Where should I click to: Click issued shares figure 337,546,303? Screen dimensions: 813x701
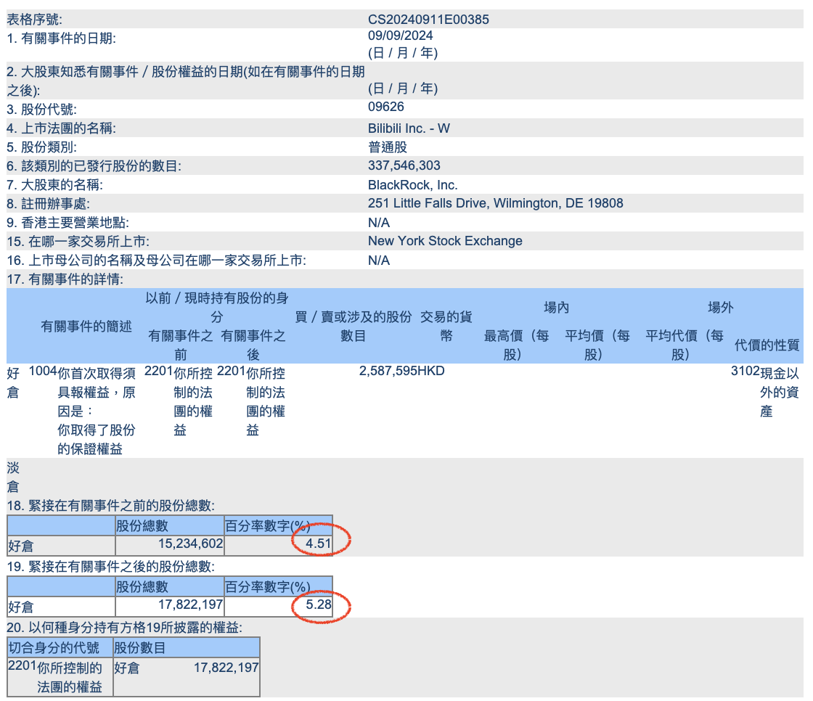point(404,165)
